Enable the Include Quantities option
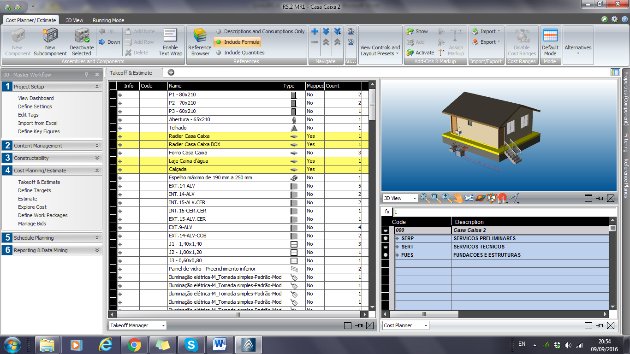Image resolution: width=630 pixels, height=354 pixels. pyautogui.click(x=244, y=53)
